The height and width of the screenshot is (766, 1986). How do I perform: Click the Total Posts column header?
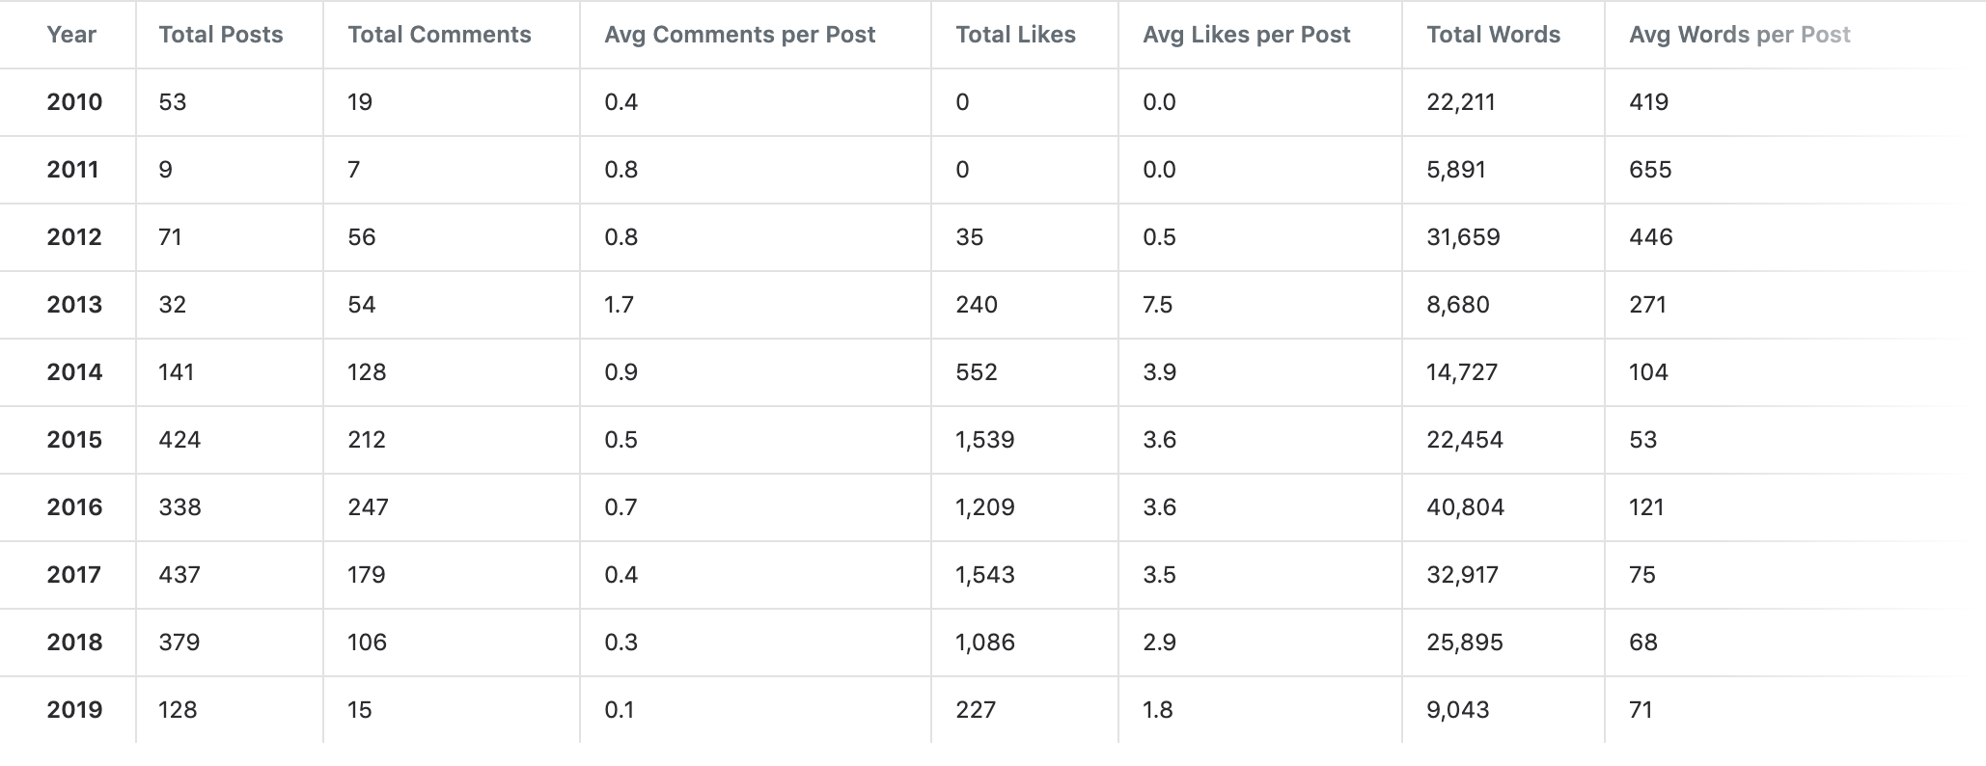tap(221, 35)
